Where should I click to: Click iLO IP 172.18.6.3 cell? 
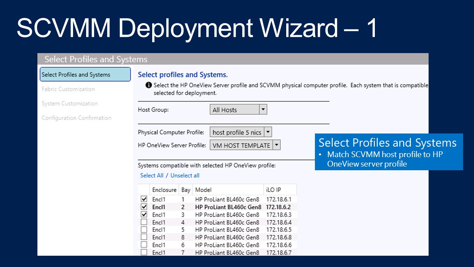279,215
